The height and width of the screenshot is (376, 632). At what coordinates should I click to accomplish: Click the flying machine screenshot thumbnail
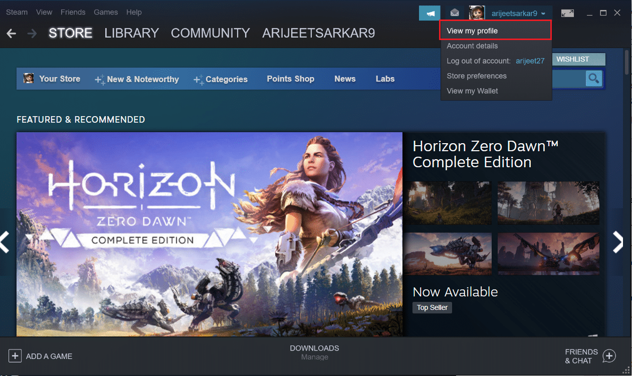click(548, 254)
